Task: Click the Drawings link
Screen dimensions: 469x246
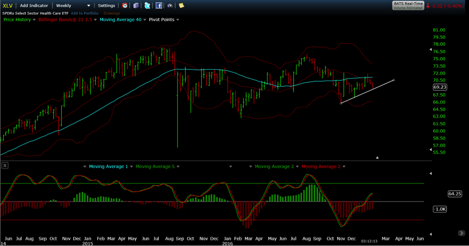Action: pyautogui.click(x=112, y=13)
